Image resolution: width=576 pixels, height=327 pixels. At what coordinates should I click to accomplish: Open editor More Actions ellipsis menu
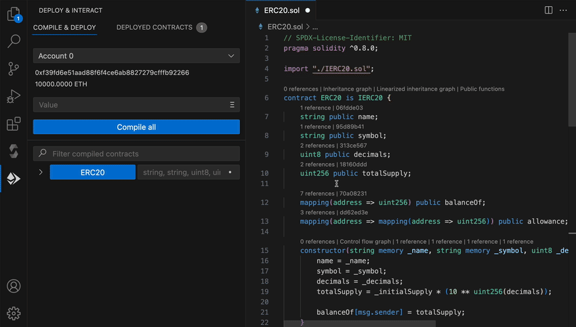(564, 10)
